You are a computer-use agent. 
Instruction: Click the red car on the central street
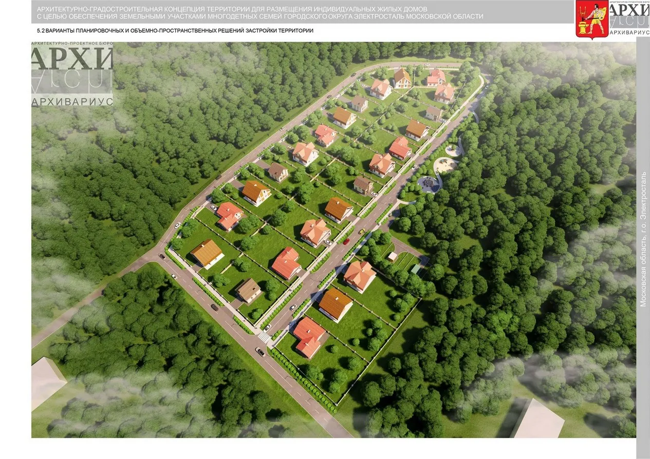tap(347, 241)
